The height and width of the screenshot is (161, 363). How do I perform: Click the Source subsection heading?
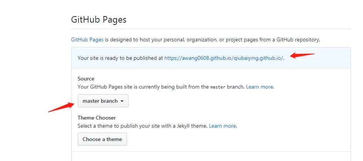[x=86, y=79]
